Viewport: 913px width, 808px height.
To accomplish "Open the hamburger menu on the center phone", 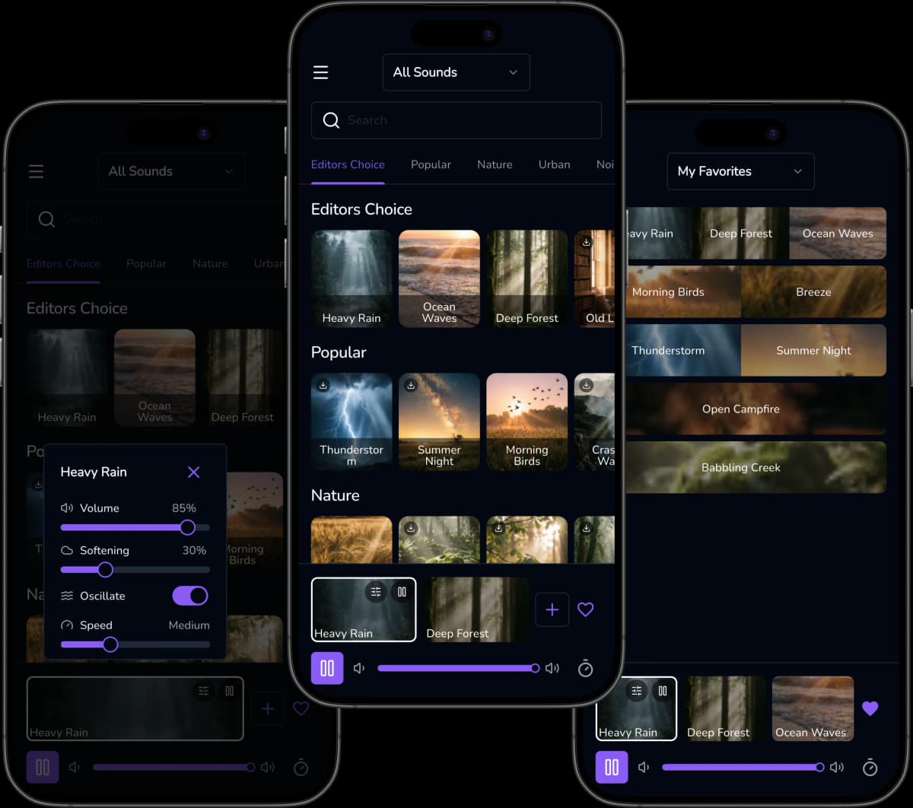I will pos(320,72).
